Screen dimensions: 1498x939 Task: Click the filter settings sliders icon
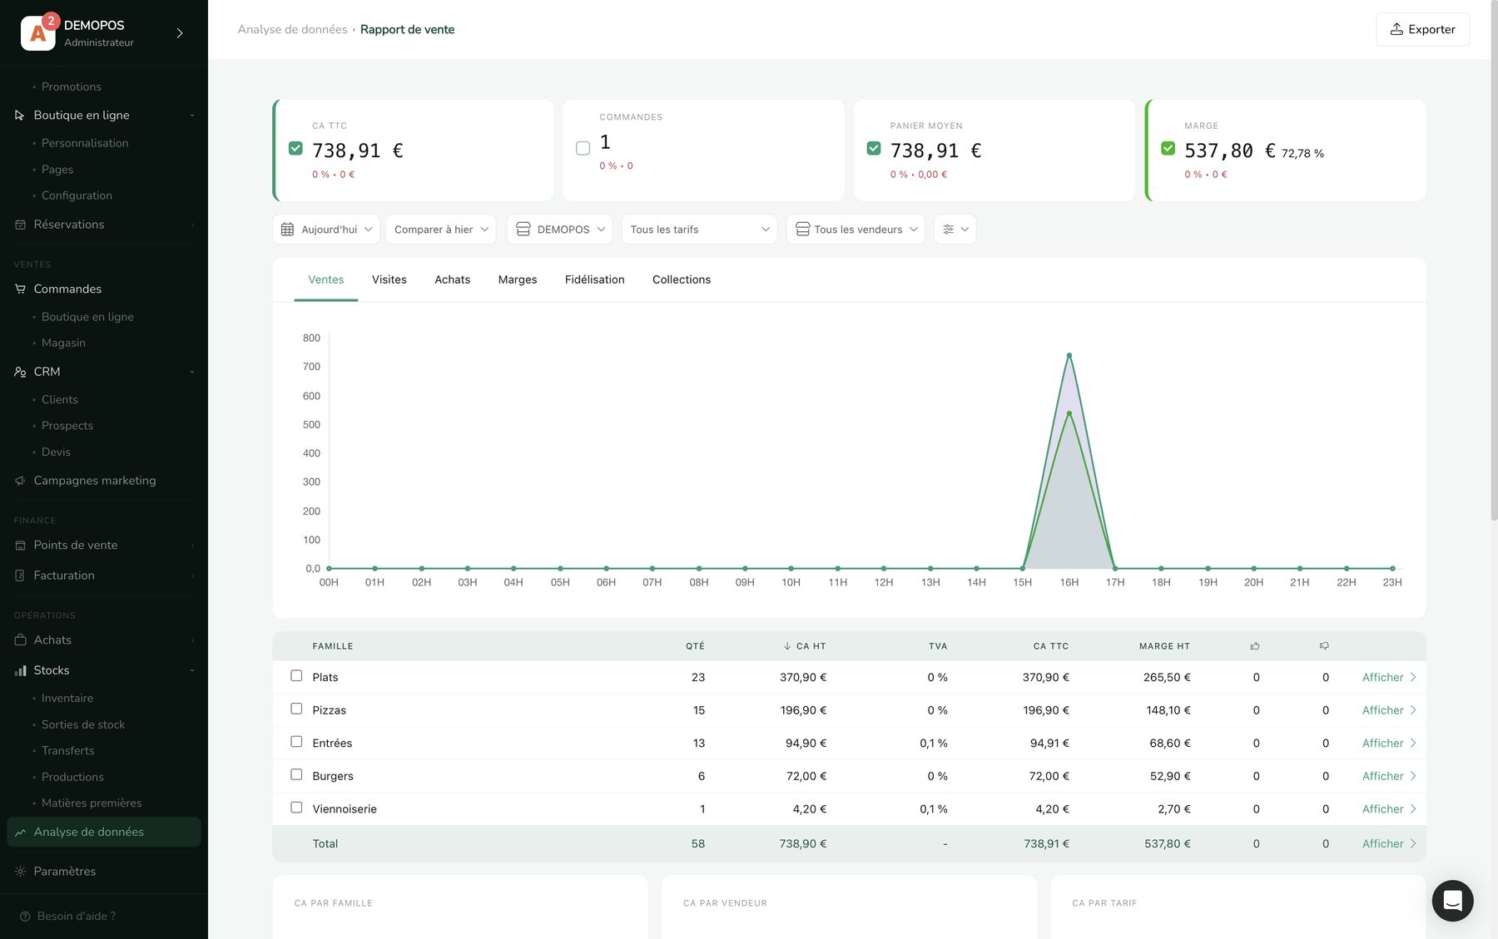tap(949, 230)
